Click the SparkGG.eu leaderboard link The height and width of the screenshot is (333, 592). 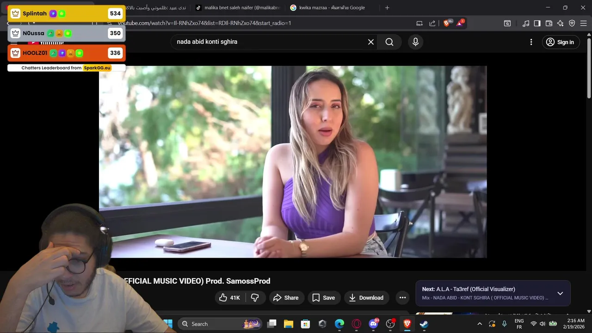97,68
